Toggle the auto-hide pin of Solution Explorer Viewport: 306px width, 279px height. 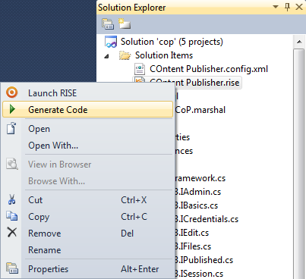(x=287, y=7)
